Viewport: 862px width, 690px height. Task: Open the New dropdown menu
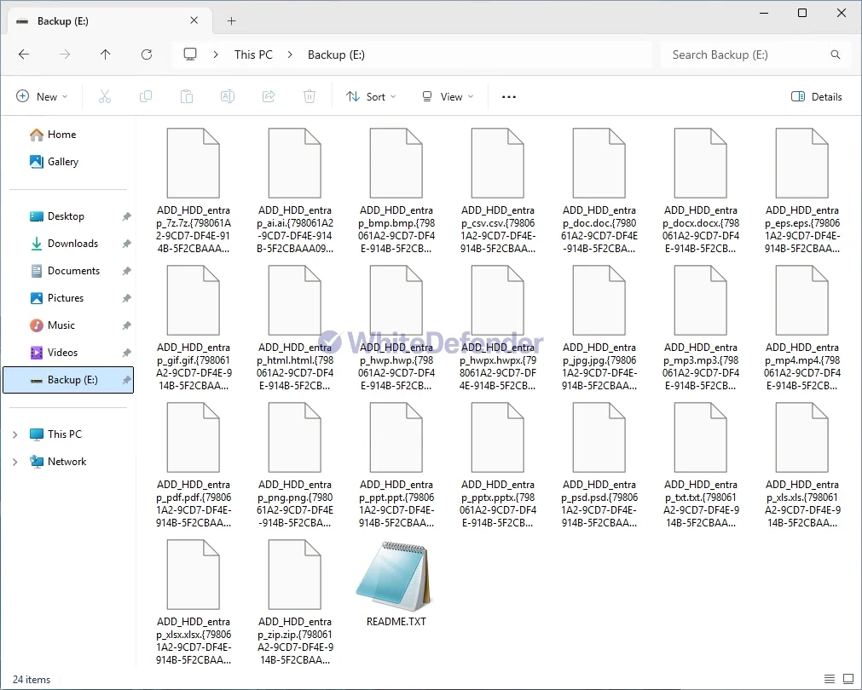[x=42, y=97]
